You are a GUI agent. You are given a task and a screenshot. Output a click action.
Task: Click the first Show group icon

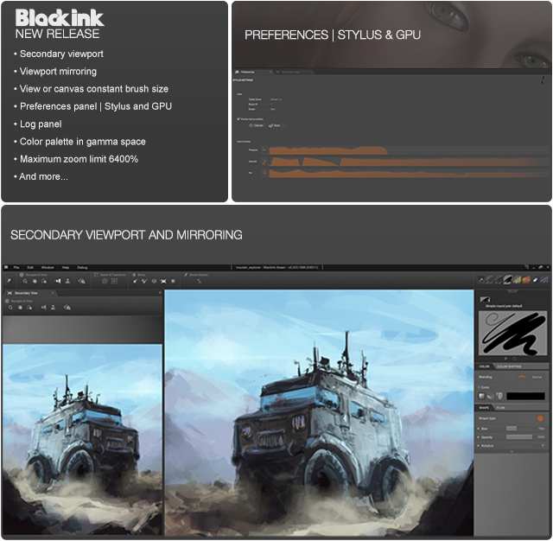135,281
